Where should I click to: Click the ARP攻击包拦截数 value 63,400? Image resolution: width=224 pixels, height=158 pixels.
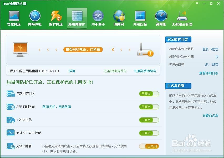(x=210, y=49)
